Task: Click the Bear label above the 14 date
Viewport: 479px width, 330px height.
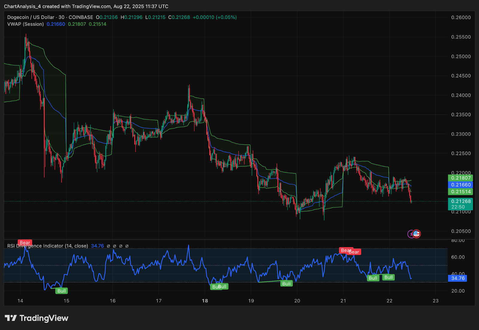Action: (25, 243)
